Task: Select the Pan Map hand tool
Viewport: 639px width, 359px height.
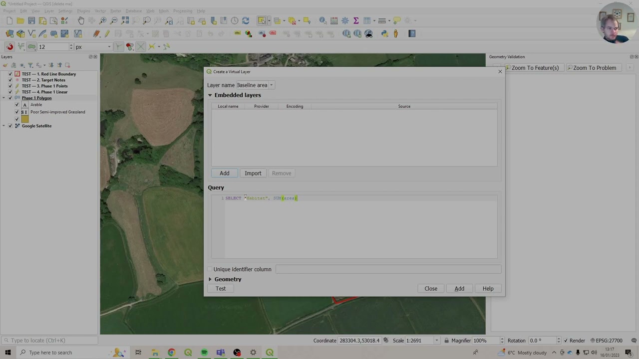Action: (81, 20)
